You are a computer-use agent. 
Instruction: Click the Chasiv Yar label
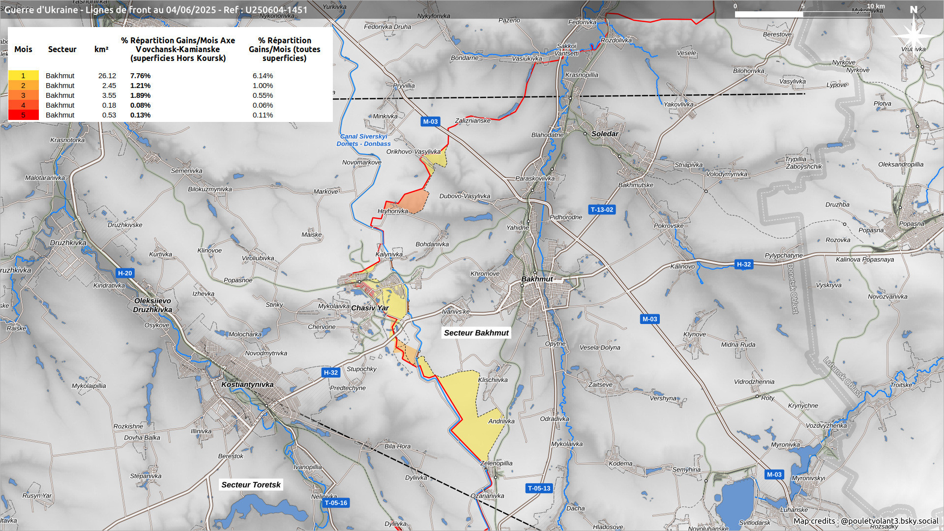[370, 308]
